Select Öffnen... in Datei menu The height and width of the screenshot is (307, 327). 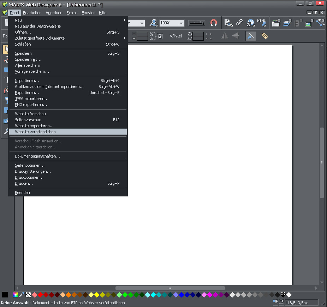68,32
